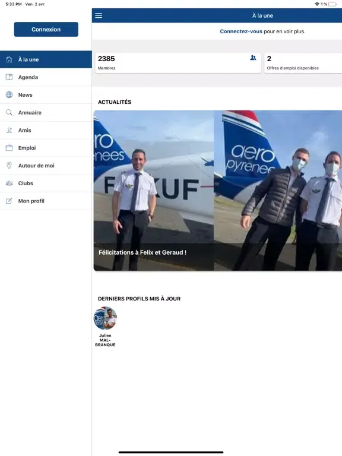Click the briefcase icon beside Emploi

[9, 148]
